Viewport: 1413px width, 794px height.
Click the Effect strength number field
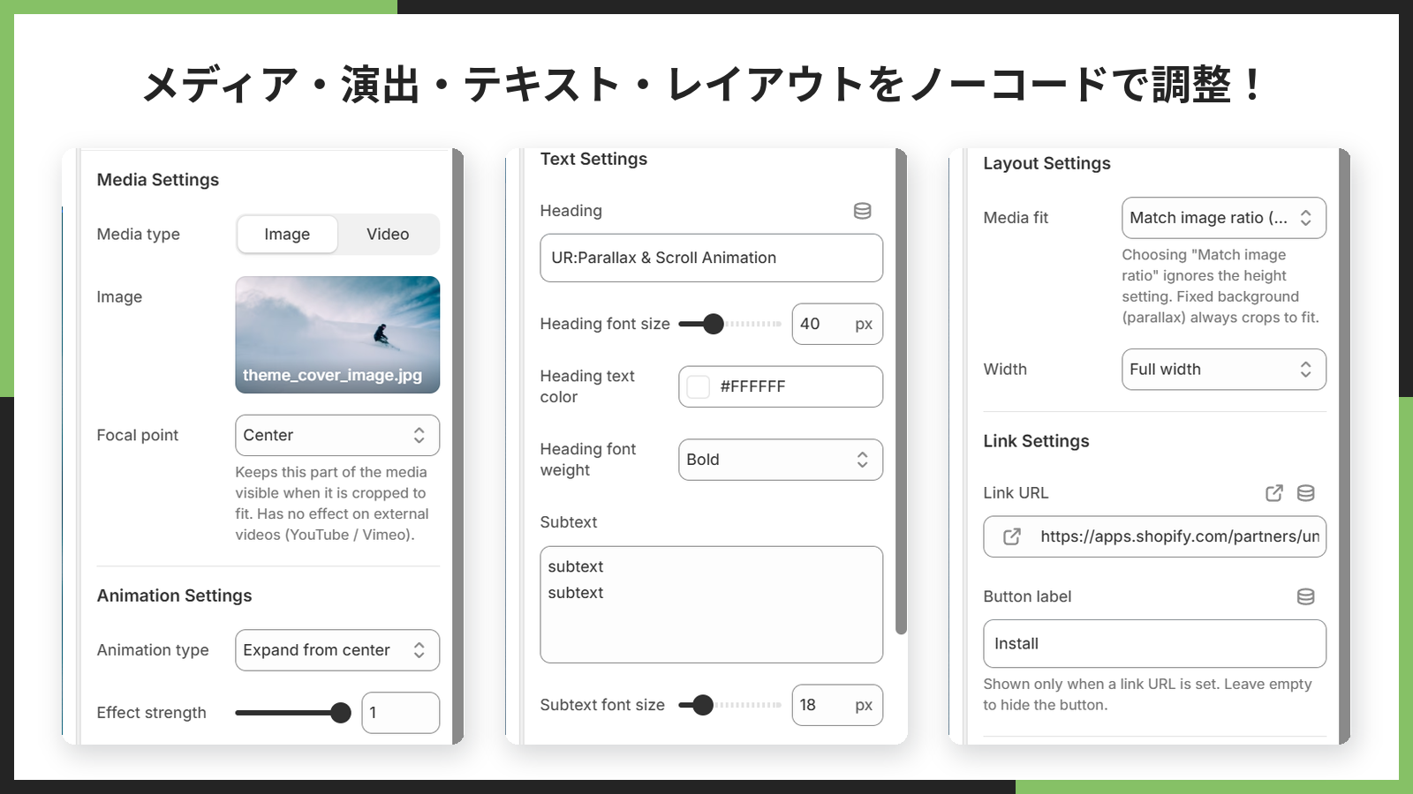(401, 713)
